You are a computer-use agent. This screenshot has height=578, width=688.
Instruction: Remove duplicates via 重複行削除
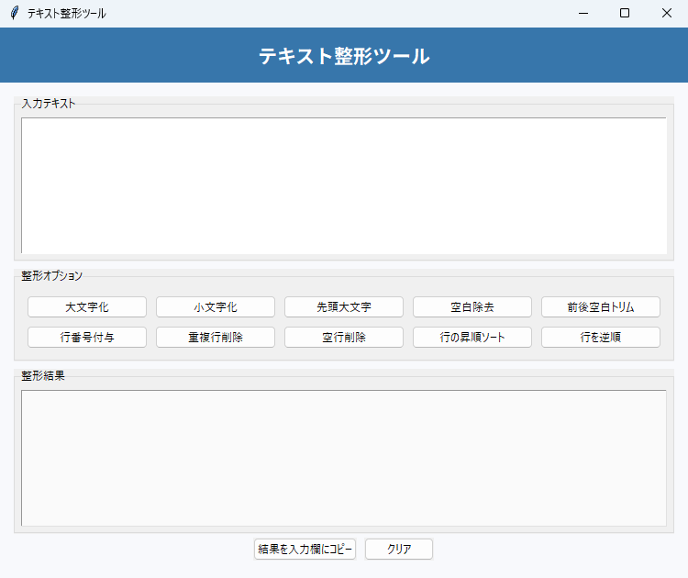coord(216,337)
